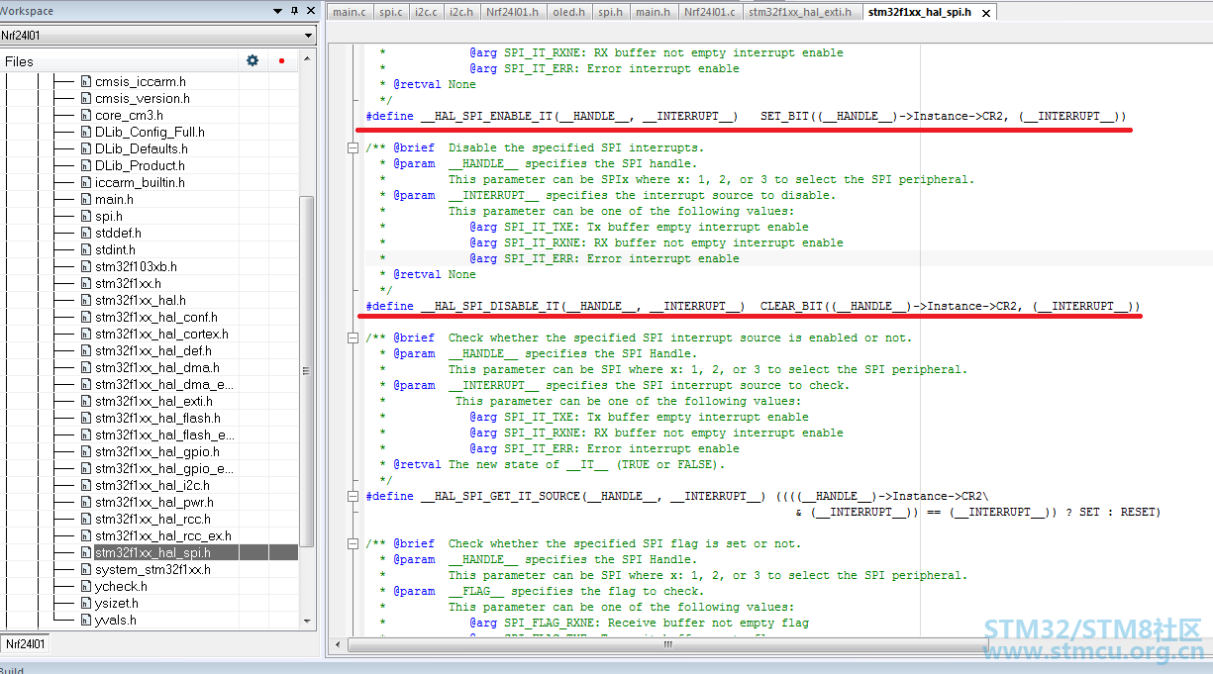Screen dimensions: 1213x674
Task: Open the Workspace panel dropdown arrow menu
Action: click(278, 11)
